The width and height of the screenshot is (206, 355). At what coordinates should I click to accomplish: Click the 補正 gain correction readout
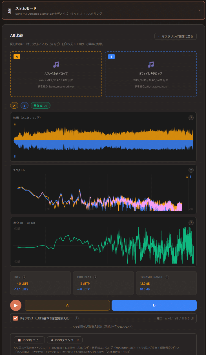click(175, 318)
